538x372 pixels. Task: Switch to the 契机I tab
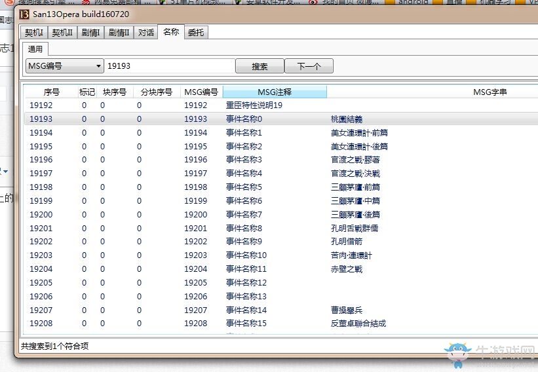33,33
